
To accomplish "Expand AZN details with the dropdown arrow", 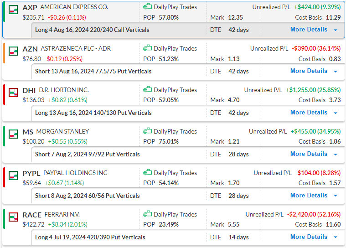I will [x=336, y=71].
